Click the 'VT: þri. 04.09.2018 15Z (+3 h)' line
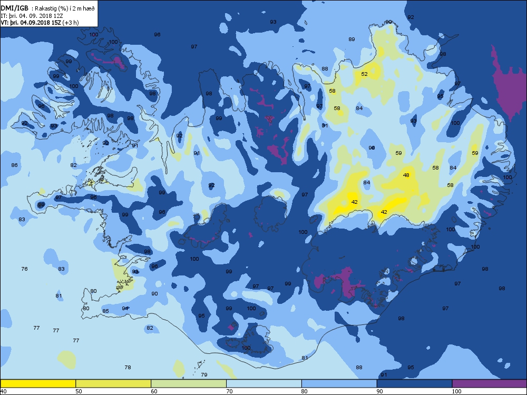Image resolution: width=527 pixels, height=395 pixels. 40,23
